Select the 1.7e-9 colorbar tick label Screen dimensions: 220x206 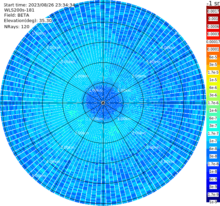tap(213, 194)
